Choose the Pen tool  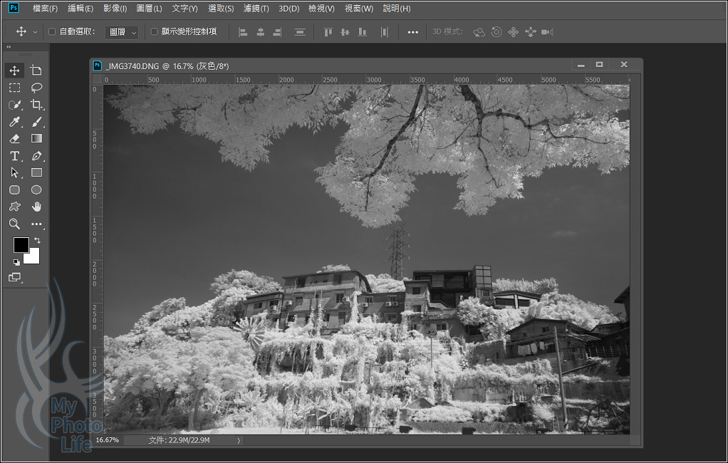[36, 156]
